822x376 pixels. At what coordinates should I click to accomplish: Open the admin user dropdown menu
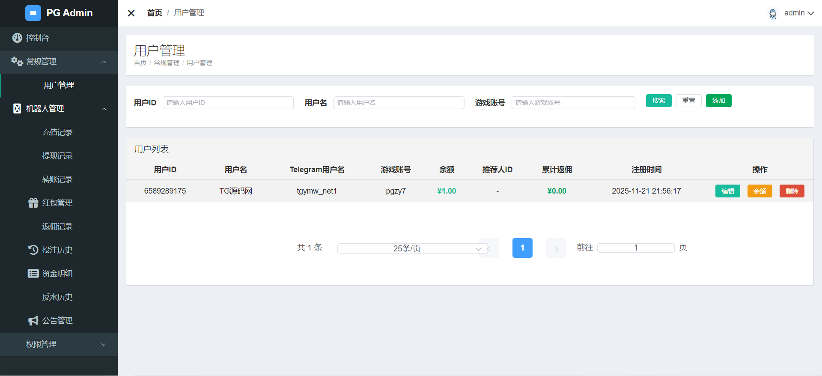click(x=799, y=13)
